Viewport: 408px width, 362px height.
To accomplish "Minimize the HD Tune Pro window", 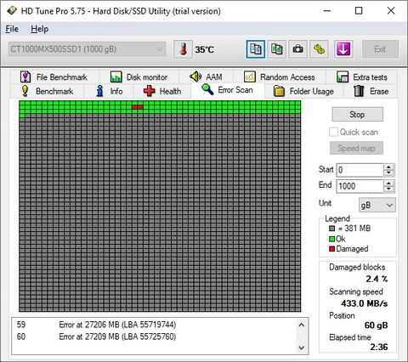I will click(x=327, y=11).
